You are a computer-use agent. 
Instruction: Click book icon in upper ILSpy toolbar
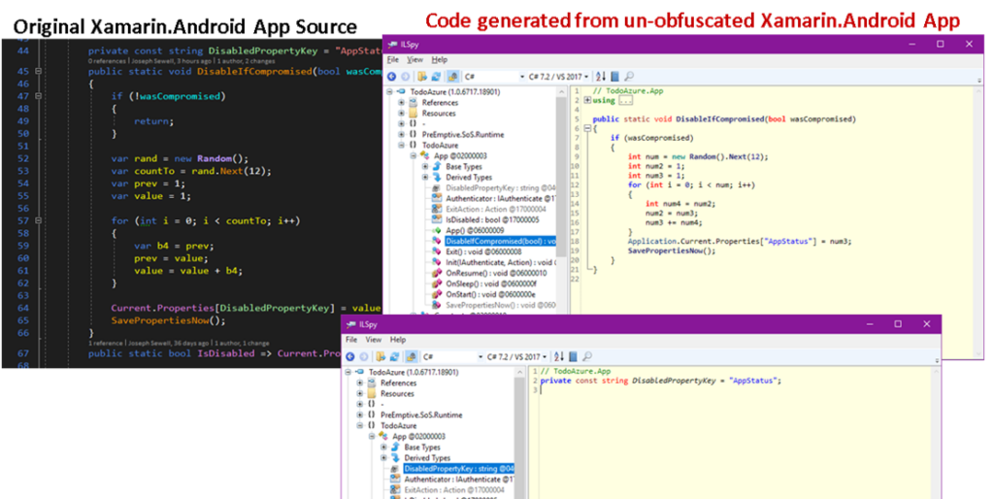(x=614, y=77)
